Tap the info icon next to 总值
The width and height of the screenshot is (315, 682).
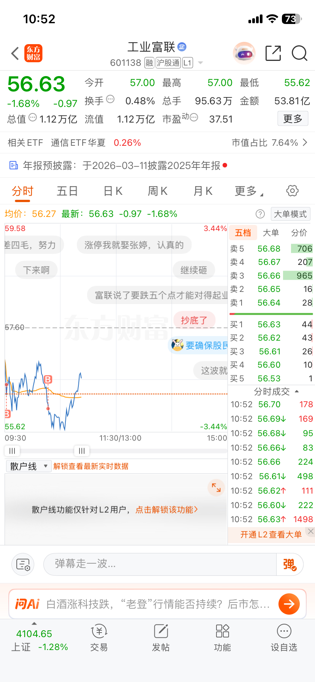point(33,117)
